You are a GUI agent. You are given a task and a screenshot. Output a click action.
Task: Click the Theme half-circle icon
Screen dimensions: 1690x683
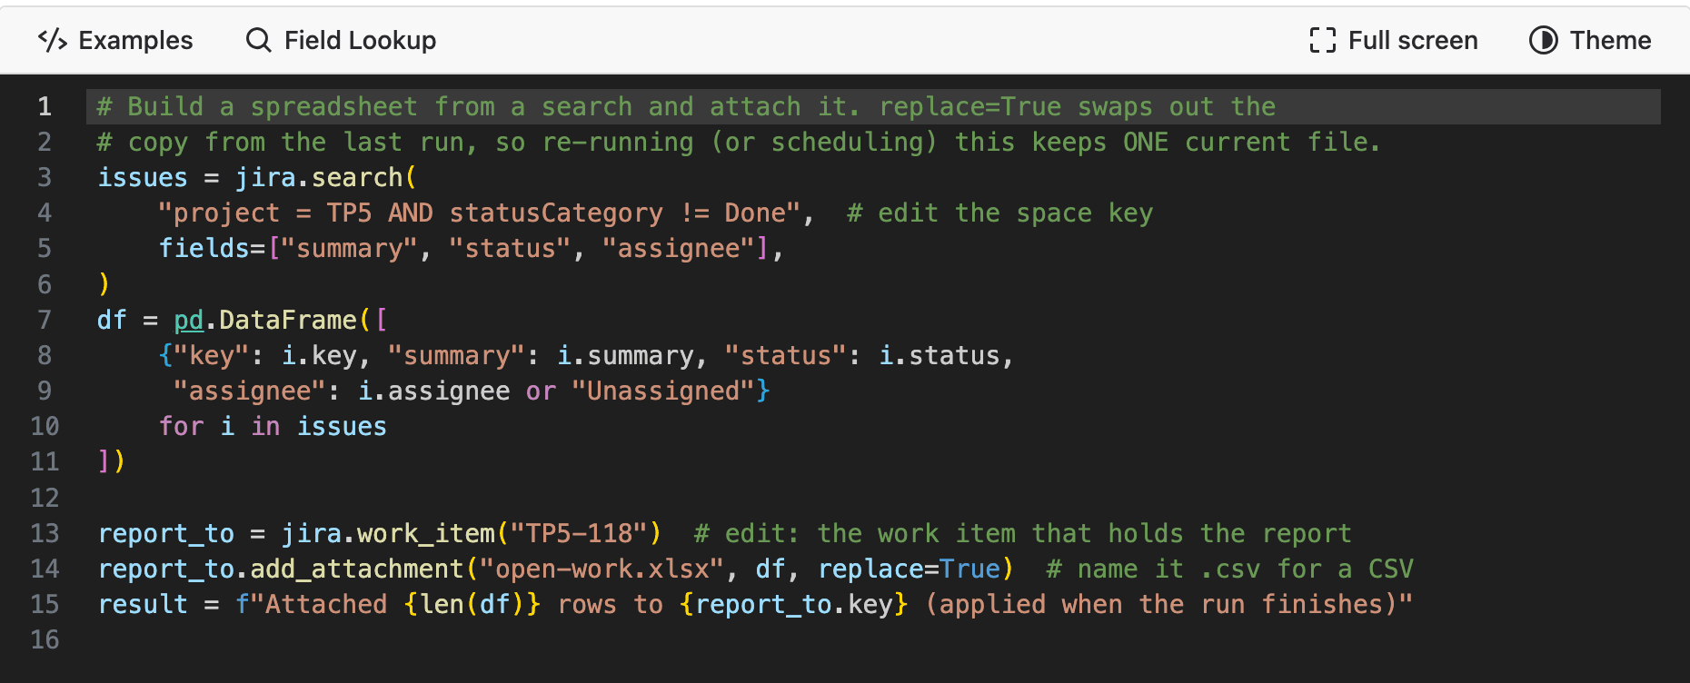click(x=1544, y=40)
